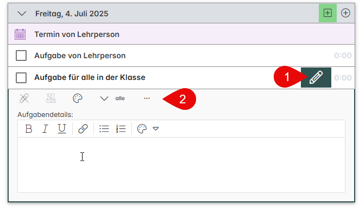
Task: Click the crossed-out paperclip attachment icon
Action: tap(24, 98)
